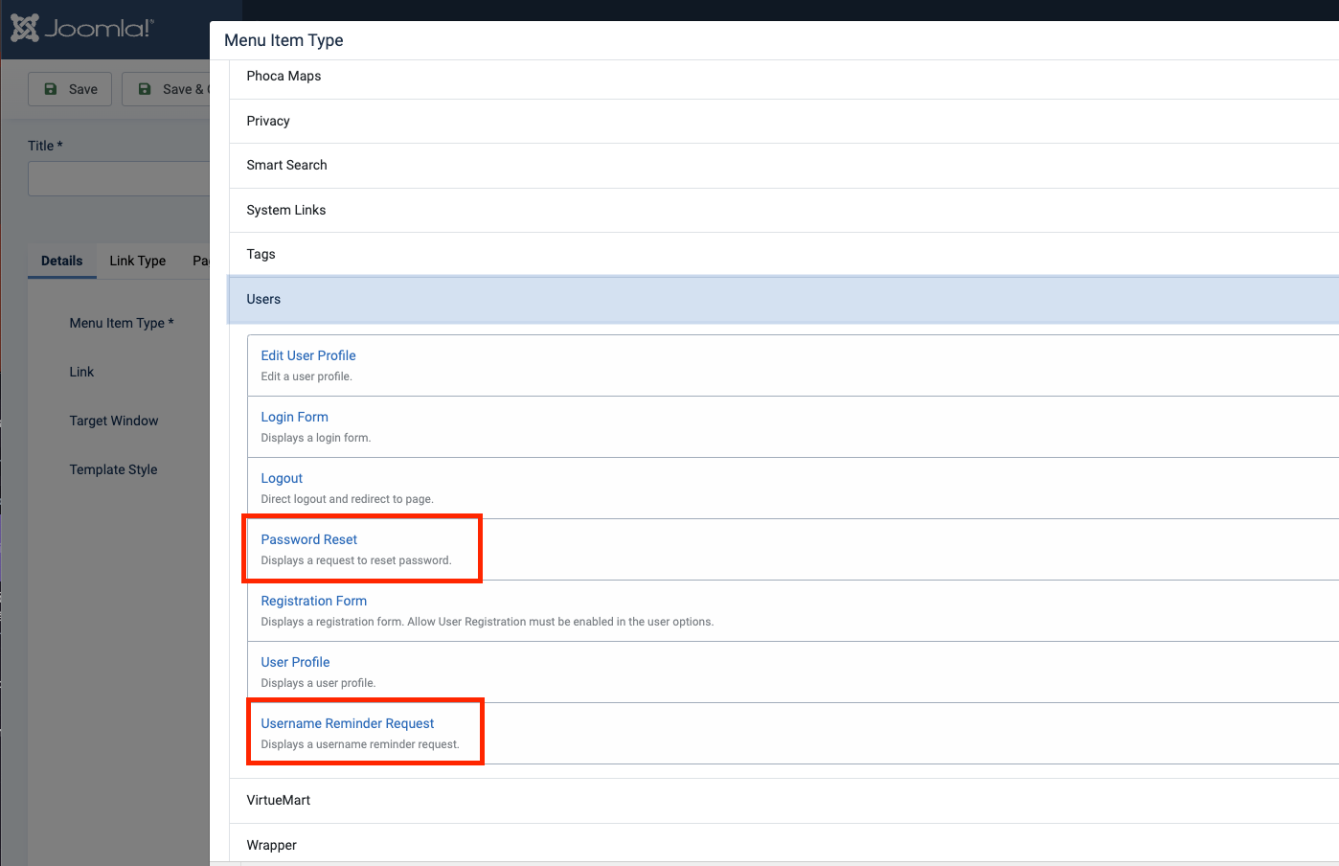1339x866 pixels.
Task: Click the 'Target Window' field label
Action: tap(114, 421)
